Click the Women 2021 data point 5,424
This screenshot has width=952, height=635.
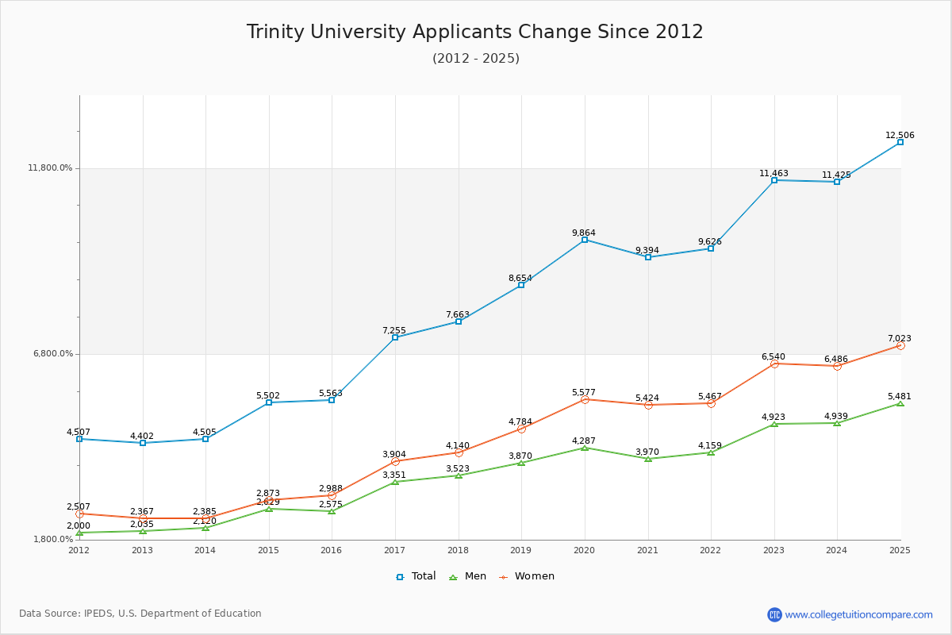[648, 405]
